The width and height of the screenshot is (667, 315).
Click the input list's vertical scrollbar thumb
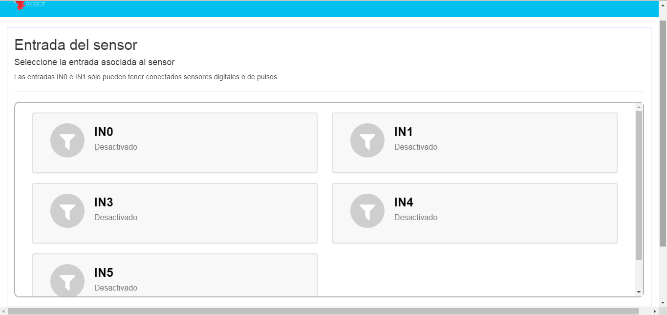[x=639, y=185]
